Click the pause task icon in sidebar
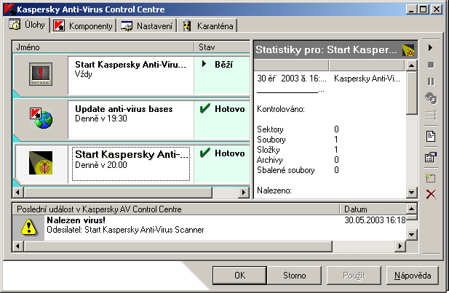This screenshot has height=293, width=449. 431,82
